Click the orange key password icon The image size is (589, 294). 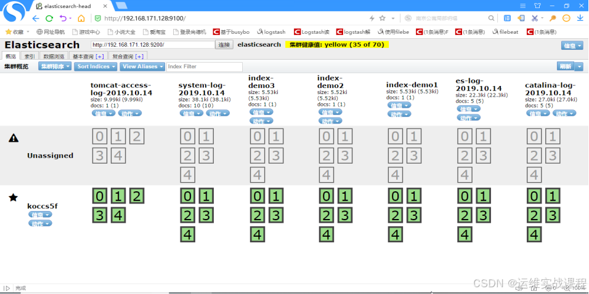[x=553, y=18]
